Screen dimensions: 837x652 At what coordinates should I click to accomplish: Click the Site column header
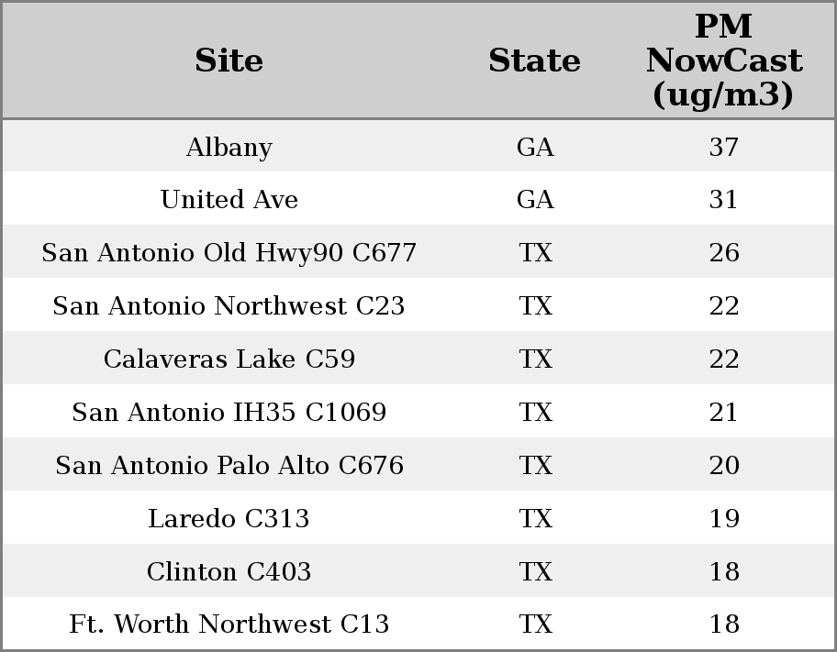(x=229, y=61)
